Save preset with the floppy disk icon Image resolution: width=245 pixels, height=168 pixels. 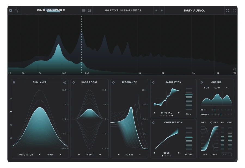coord(89,10)
